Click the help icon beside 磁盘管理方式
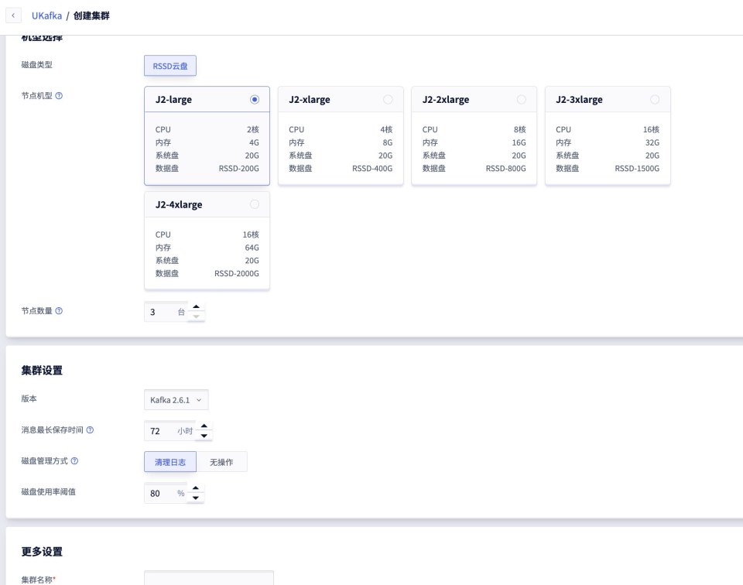The image size is (743, 585). pos(74,461)
